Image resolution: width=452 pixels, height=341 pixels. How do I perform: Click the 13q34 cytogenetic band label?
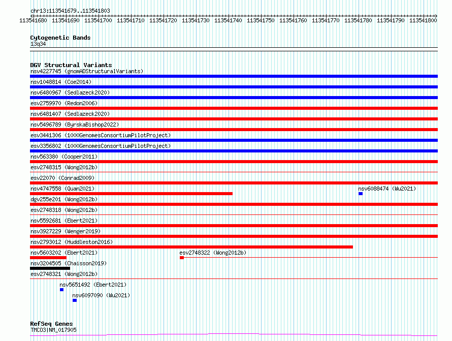(x=38, y=44)
